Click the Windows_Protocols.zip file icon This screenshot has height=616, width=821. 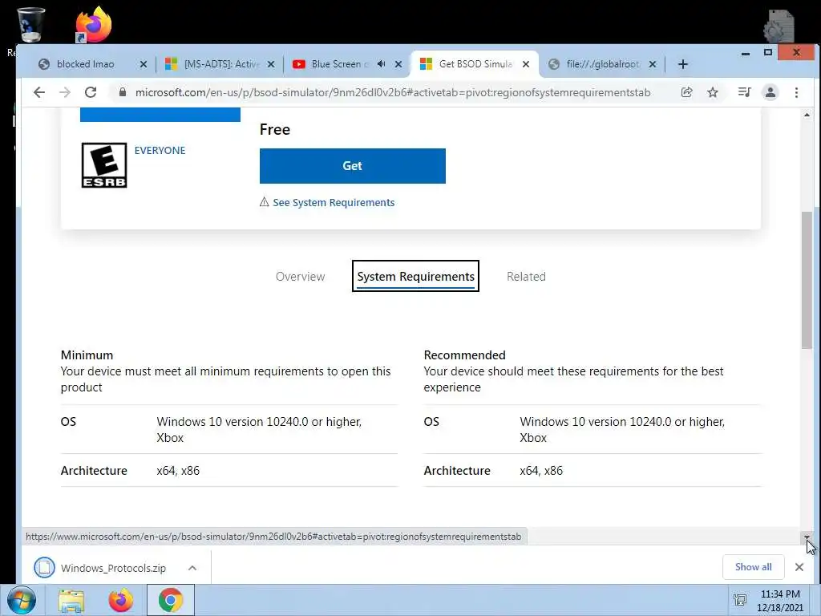pyautogui.click(x=45, y=568)
